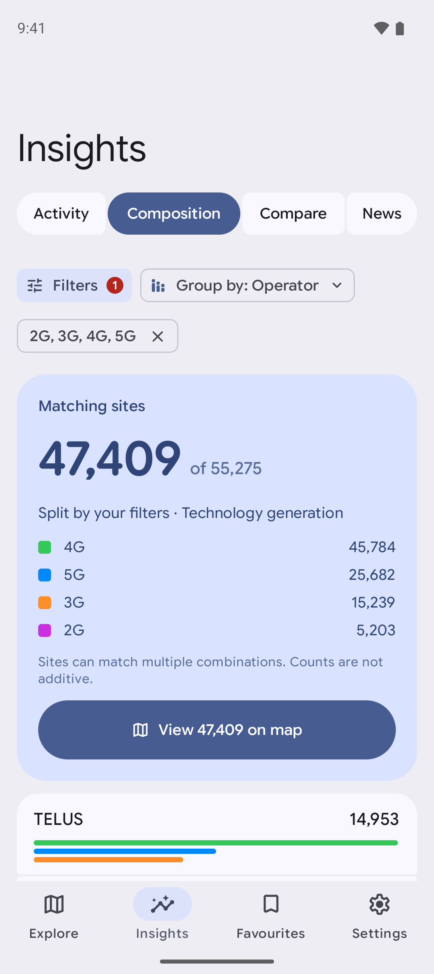Tap the TELUS blue 5G bar
This screenshot has height=974, width=434.
tap(125, 851)
